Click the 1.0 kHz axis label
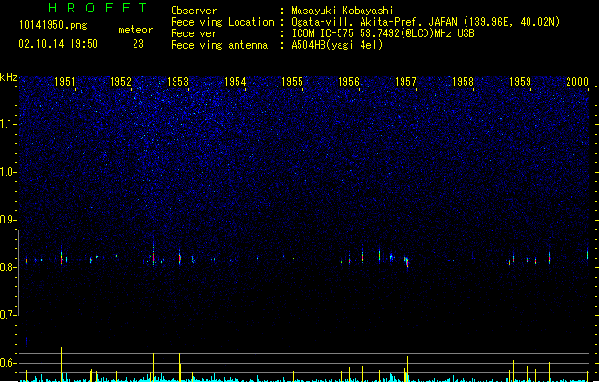This screenshot has height=382, width=600. [9, 172]
